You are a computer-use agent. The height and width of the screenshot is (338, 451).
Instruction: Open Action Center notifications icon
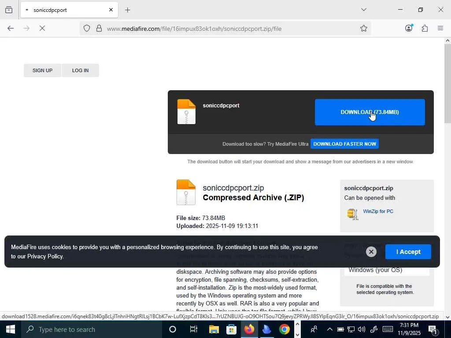click(x=433, y=330)
